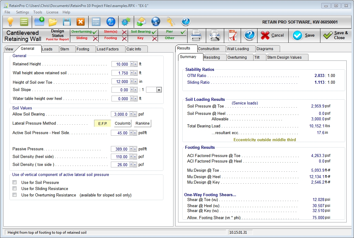This screenshot has height=238, width=354.
Task: Open the Soil Slope dropdown
Action: pyautogui.click(x=159, y=90)
